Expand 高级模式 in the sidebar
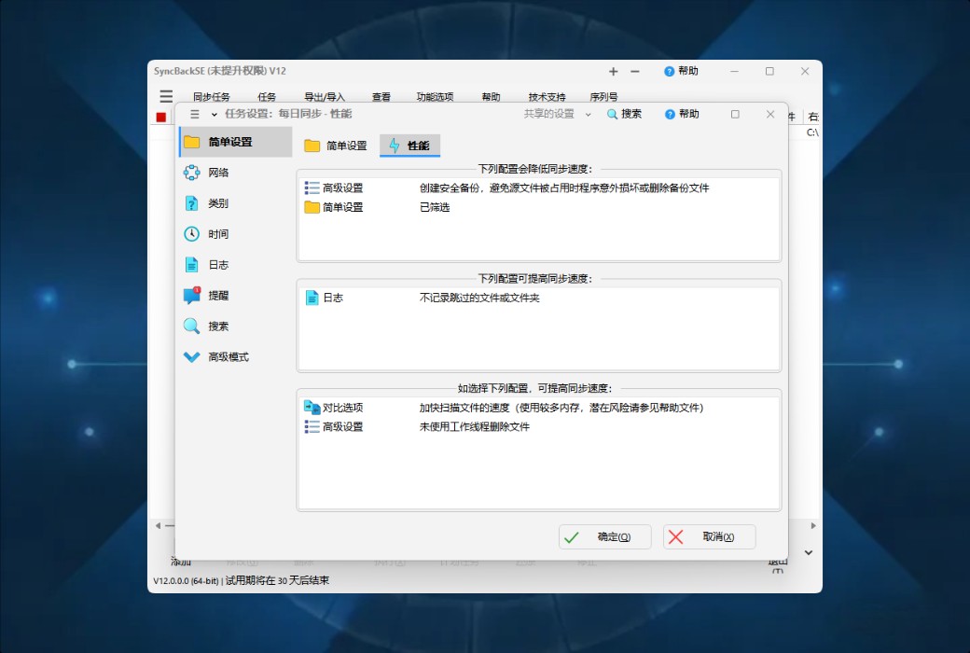 [x=193, y=356]
